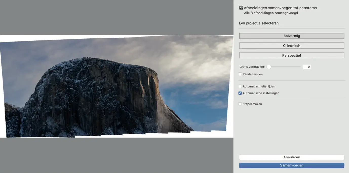Viewport: 349px width, 173px height.
Task: Select the Cilindrisch projection
Action: click(x=292, y=46)
